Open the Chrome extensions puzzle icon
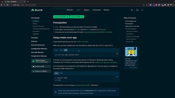The image size is (175, 98). (x=165, y=5)
